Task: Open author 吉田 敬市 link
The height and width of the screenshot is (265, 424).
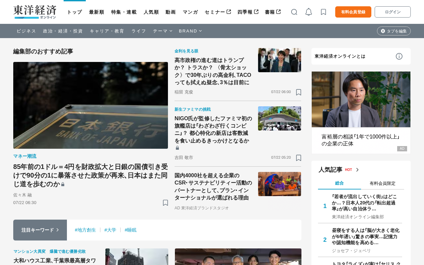Action: pos(184,158)
